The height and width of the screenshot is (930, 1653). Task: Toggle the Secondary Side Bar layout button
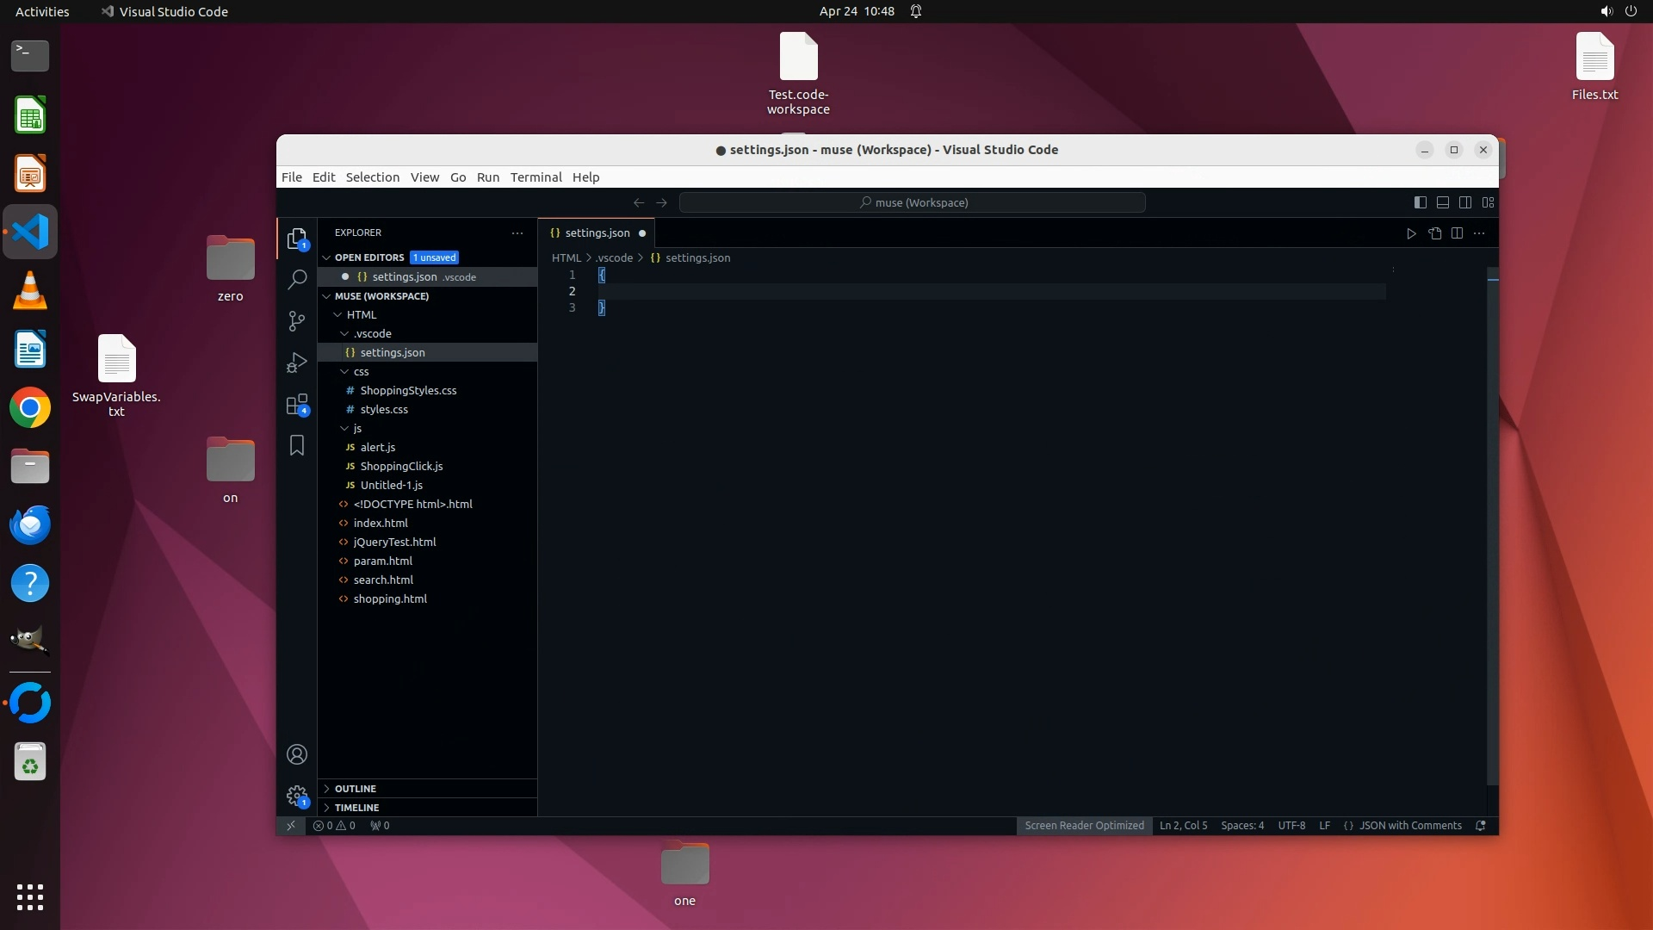pyautogui.click(x=1465, y=202)
